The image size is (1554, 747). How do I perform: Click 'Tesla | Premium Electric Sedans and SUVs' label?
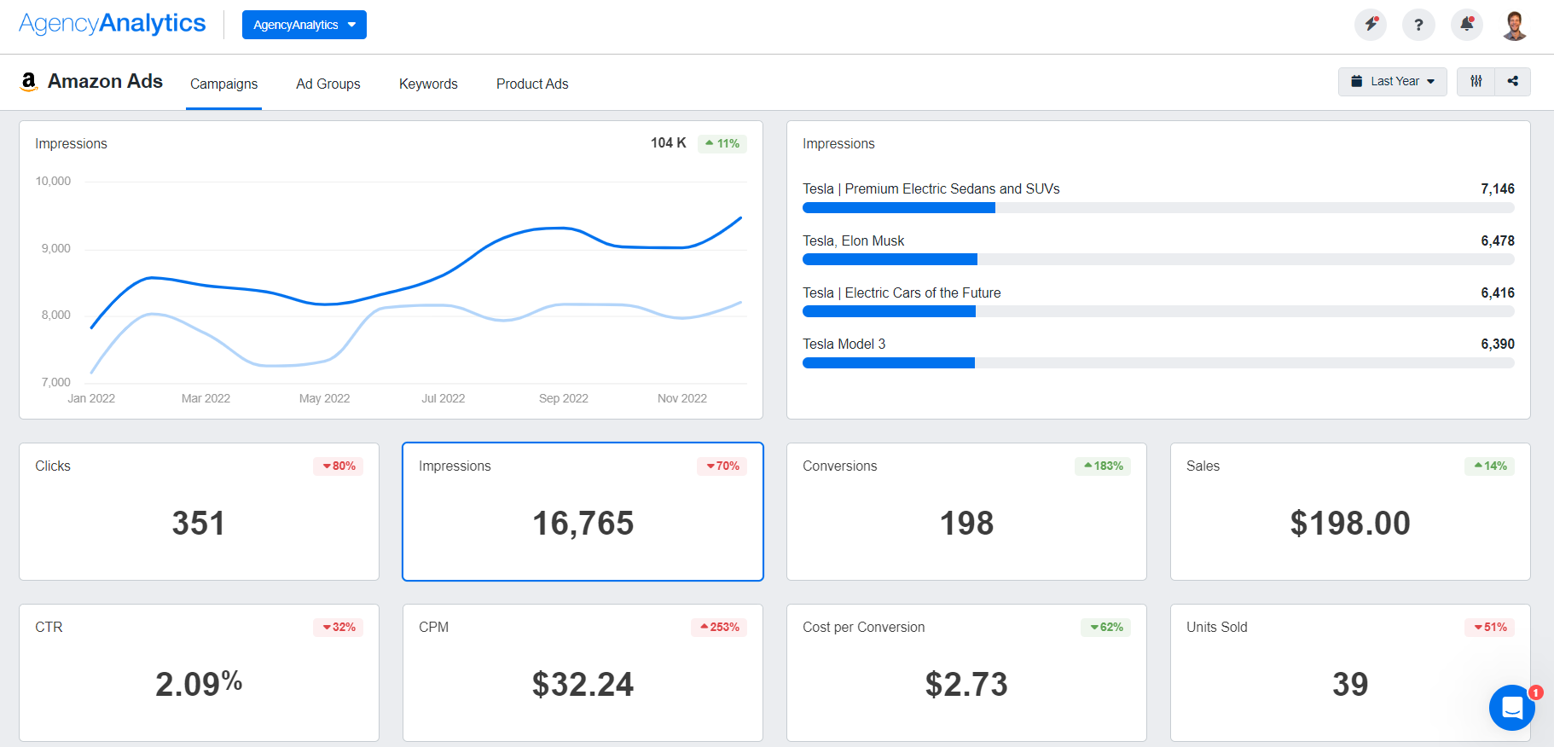931,188
